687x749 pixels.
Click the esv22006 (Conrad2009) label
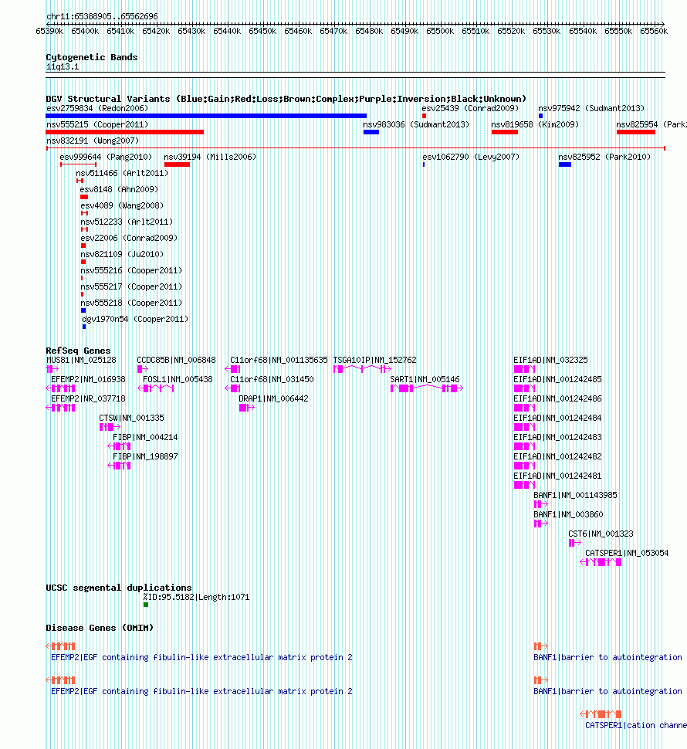[x=129, y=239]
